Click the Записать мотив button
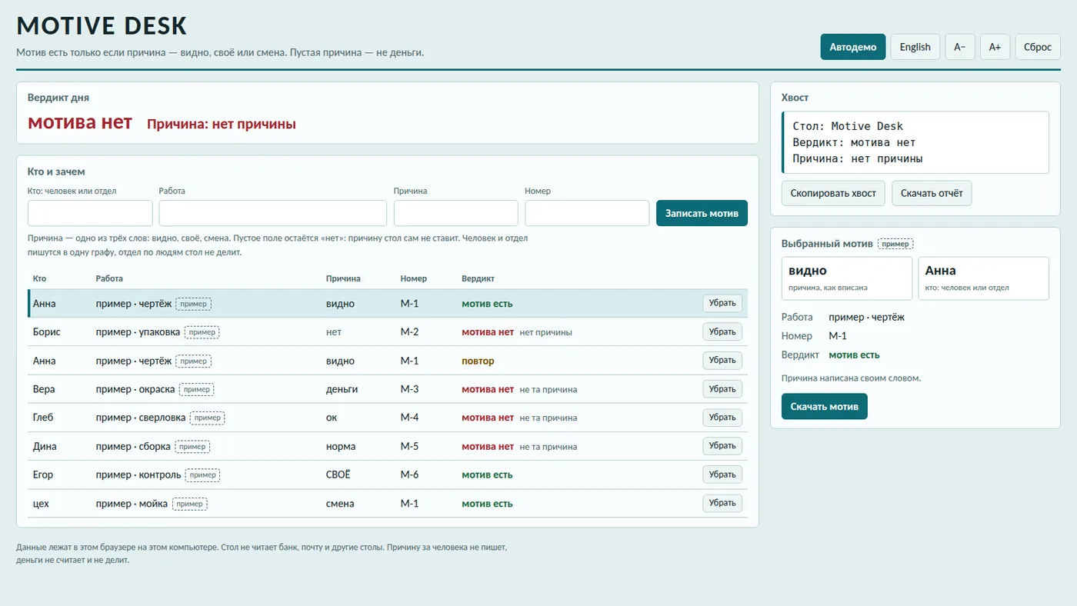 (702, 213)
